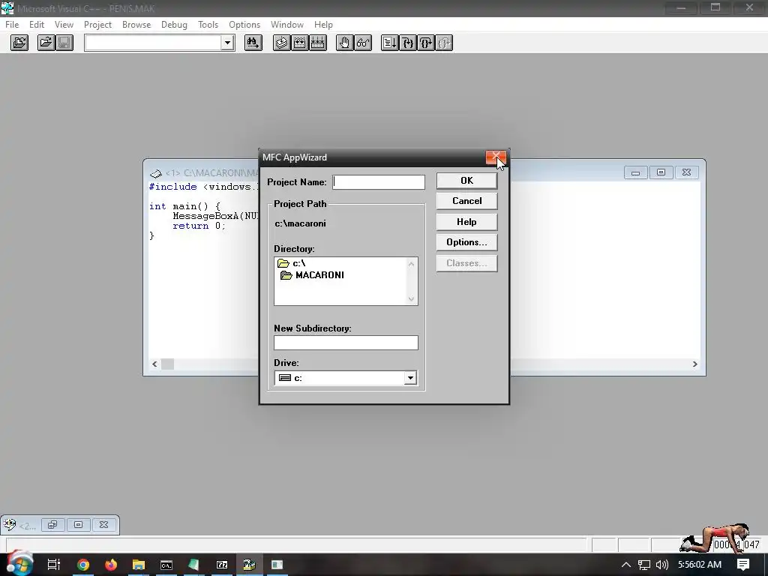Click the Step Into toolbar icon
Image resolution: width=768 pixels, height=576 pixels.
[408, 43]
